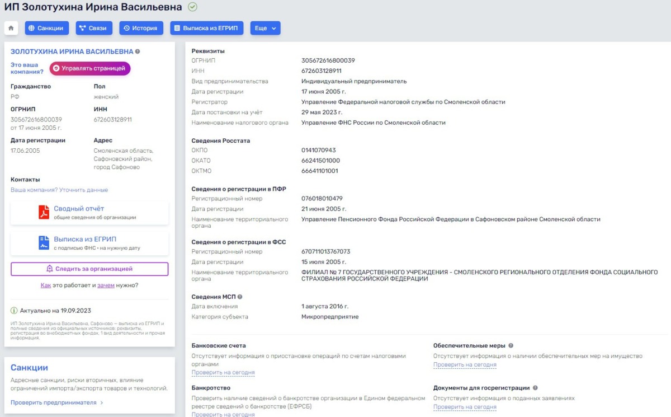Expand Проверить предпринимателя in Санкции
This screenshot has height=417, width=671.
coord(56,402)
